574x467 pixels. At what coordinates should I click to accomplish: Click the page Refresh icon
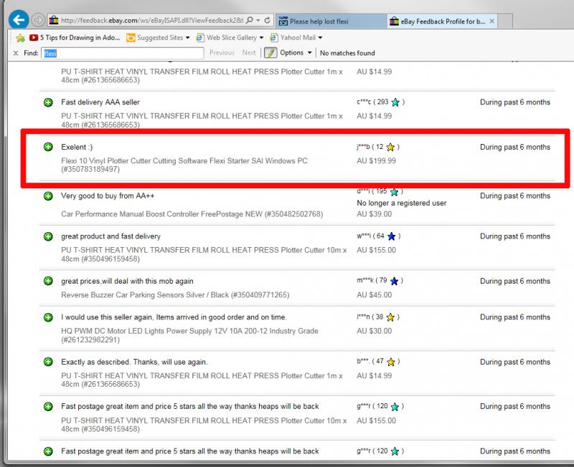(268, 20)
